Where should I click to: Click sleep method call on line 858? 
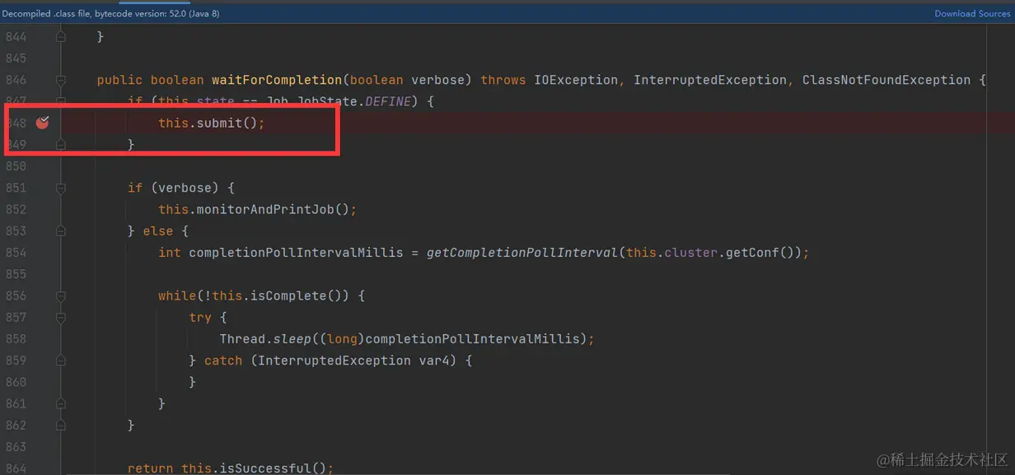pyautogui.click(x=292, y=338)
